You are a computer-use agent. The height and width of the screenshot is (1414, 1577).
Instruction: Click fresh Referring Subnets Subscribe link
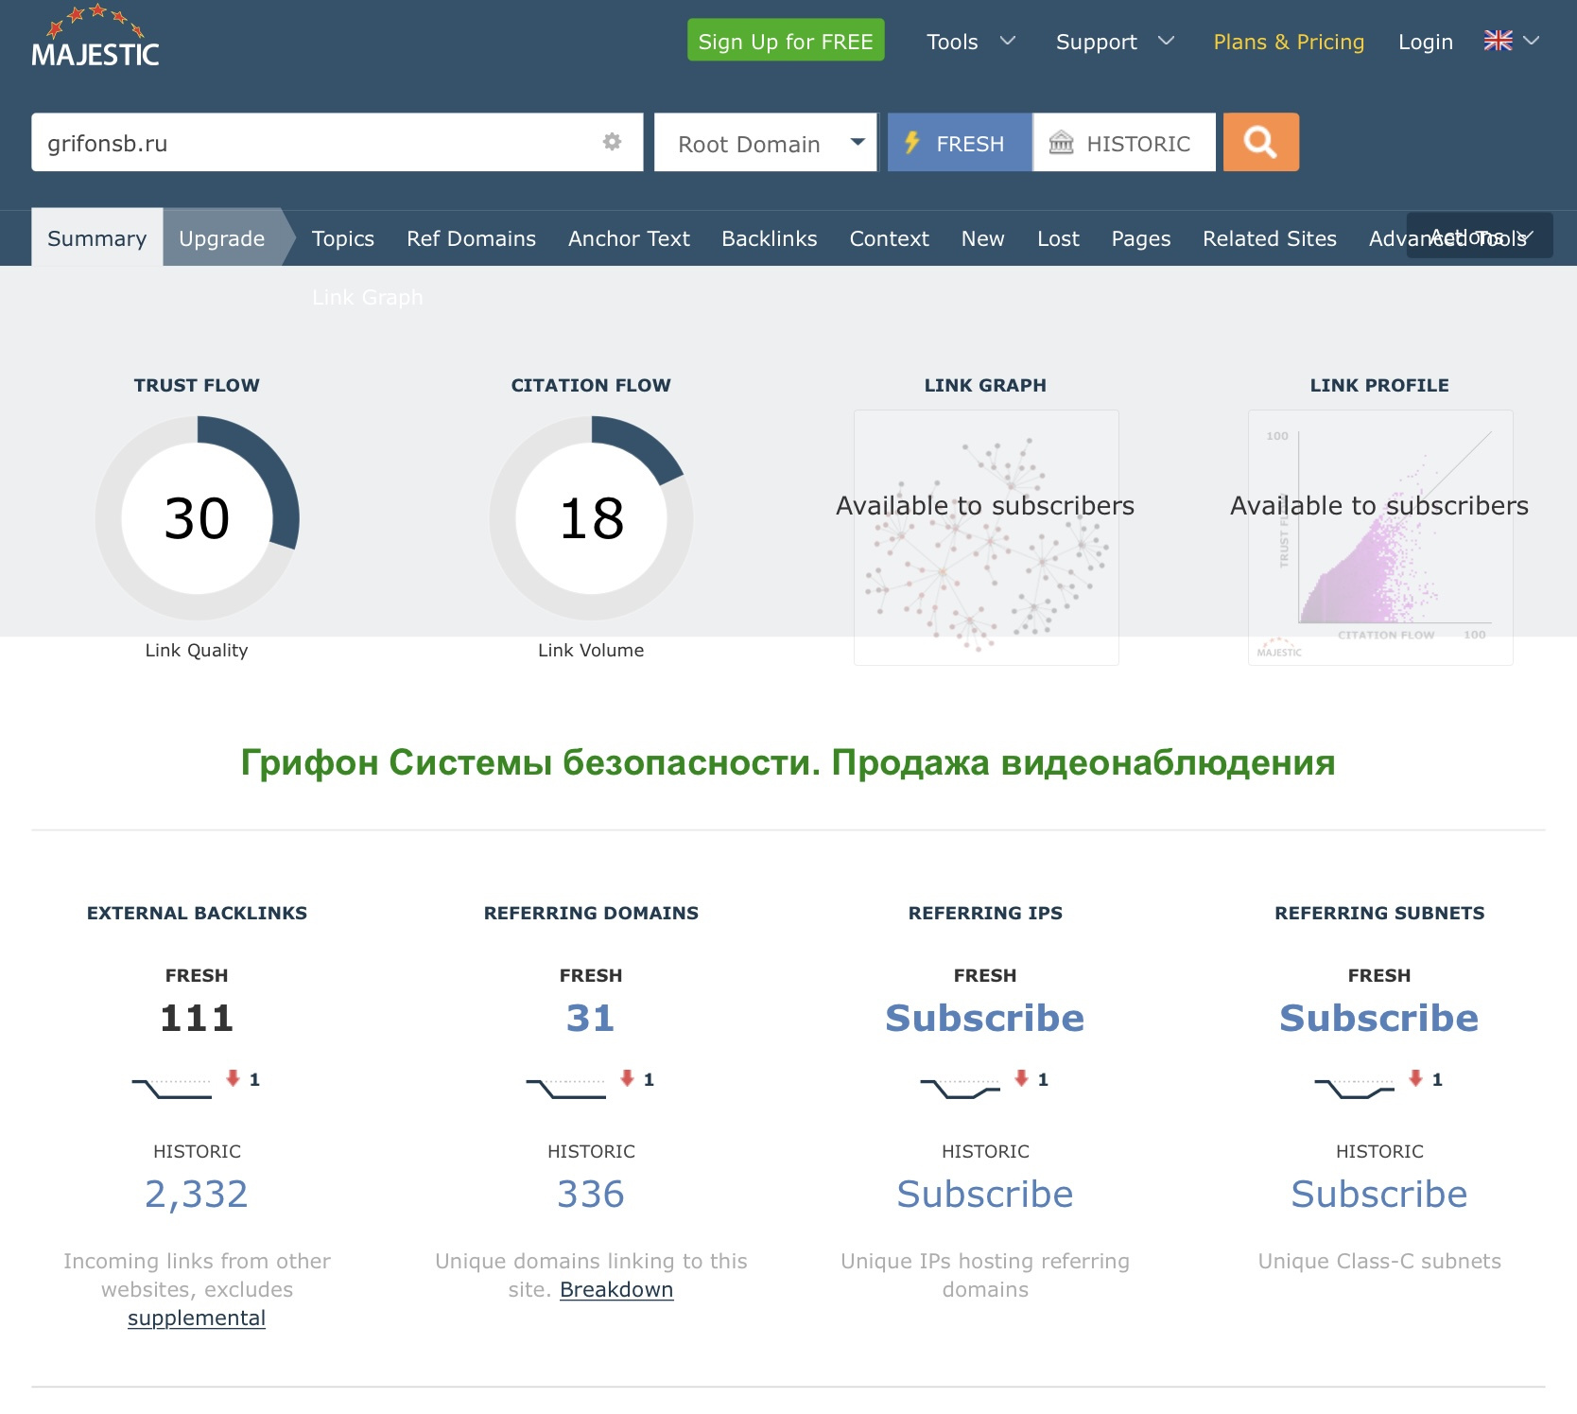(x=1379, y=1018)
